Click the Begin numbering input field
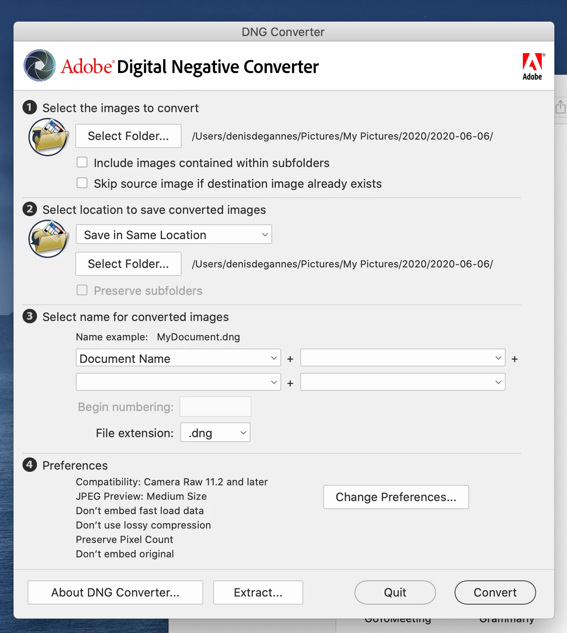Image resolution: width=567 pixels, height=633 pixels. tap(215, 407)
